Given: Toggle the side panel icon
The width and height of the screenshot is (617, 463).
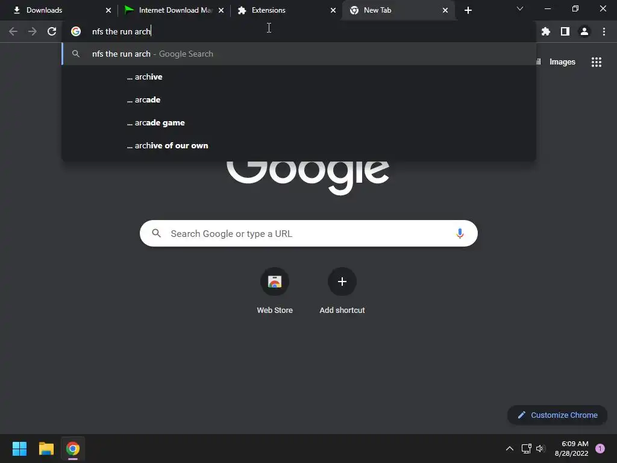Looking at the screenshot, I should 565,31.
